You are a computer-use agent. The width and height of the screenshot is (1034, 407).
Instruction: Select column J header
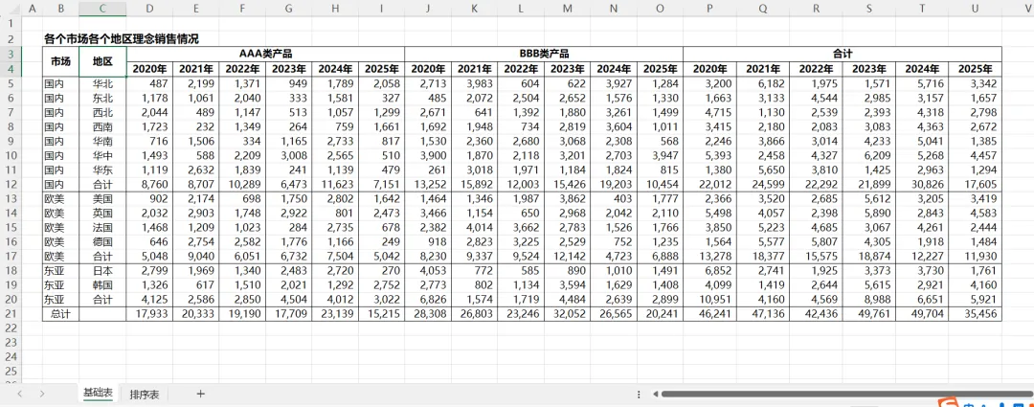(428, 9)
